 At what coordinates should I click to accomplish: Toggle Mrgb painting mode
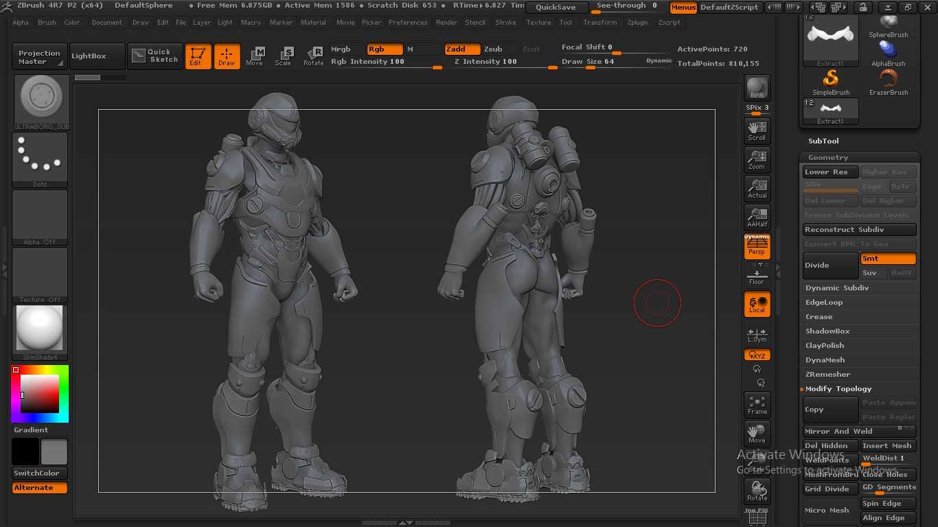tap(346, 49)
